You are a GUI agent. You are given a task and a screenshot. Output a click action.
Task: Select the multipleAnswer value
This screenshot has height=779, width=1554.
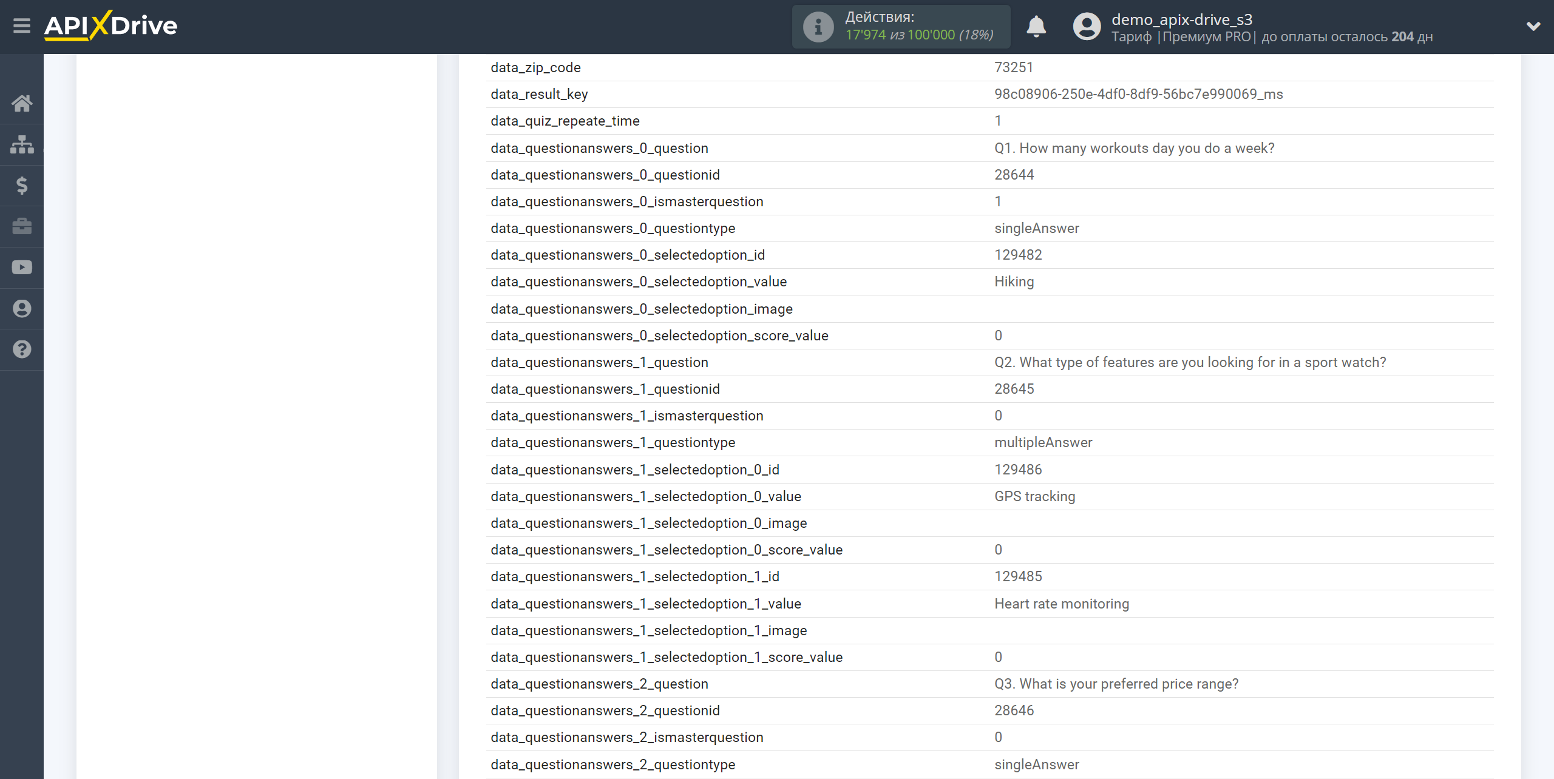click(1043, 442)
